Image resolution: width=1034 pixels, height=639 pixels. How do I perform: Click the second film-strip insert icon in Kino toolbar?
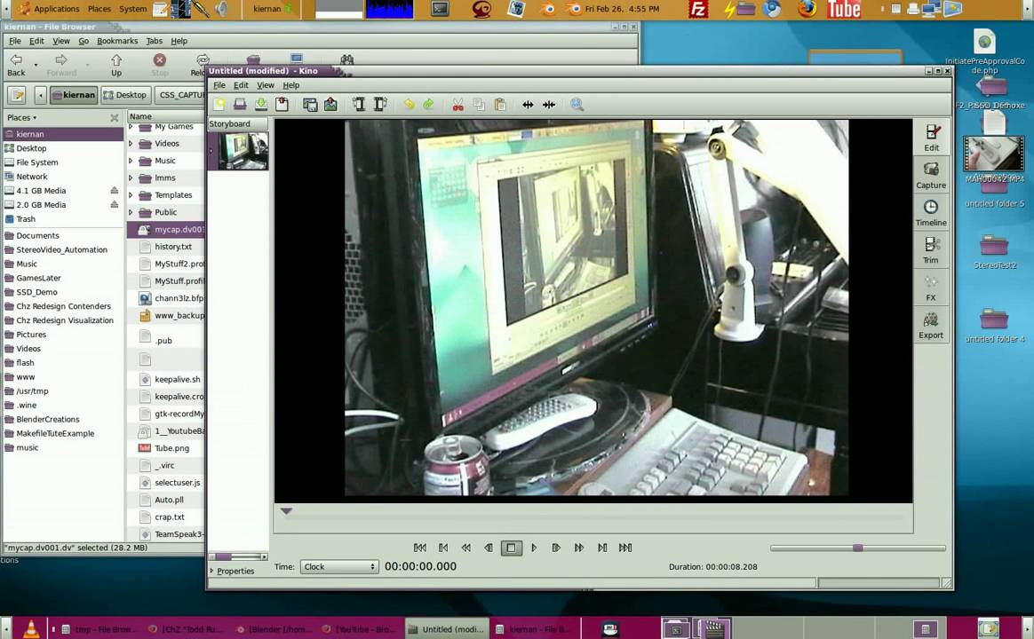coord(380,104)
